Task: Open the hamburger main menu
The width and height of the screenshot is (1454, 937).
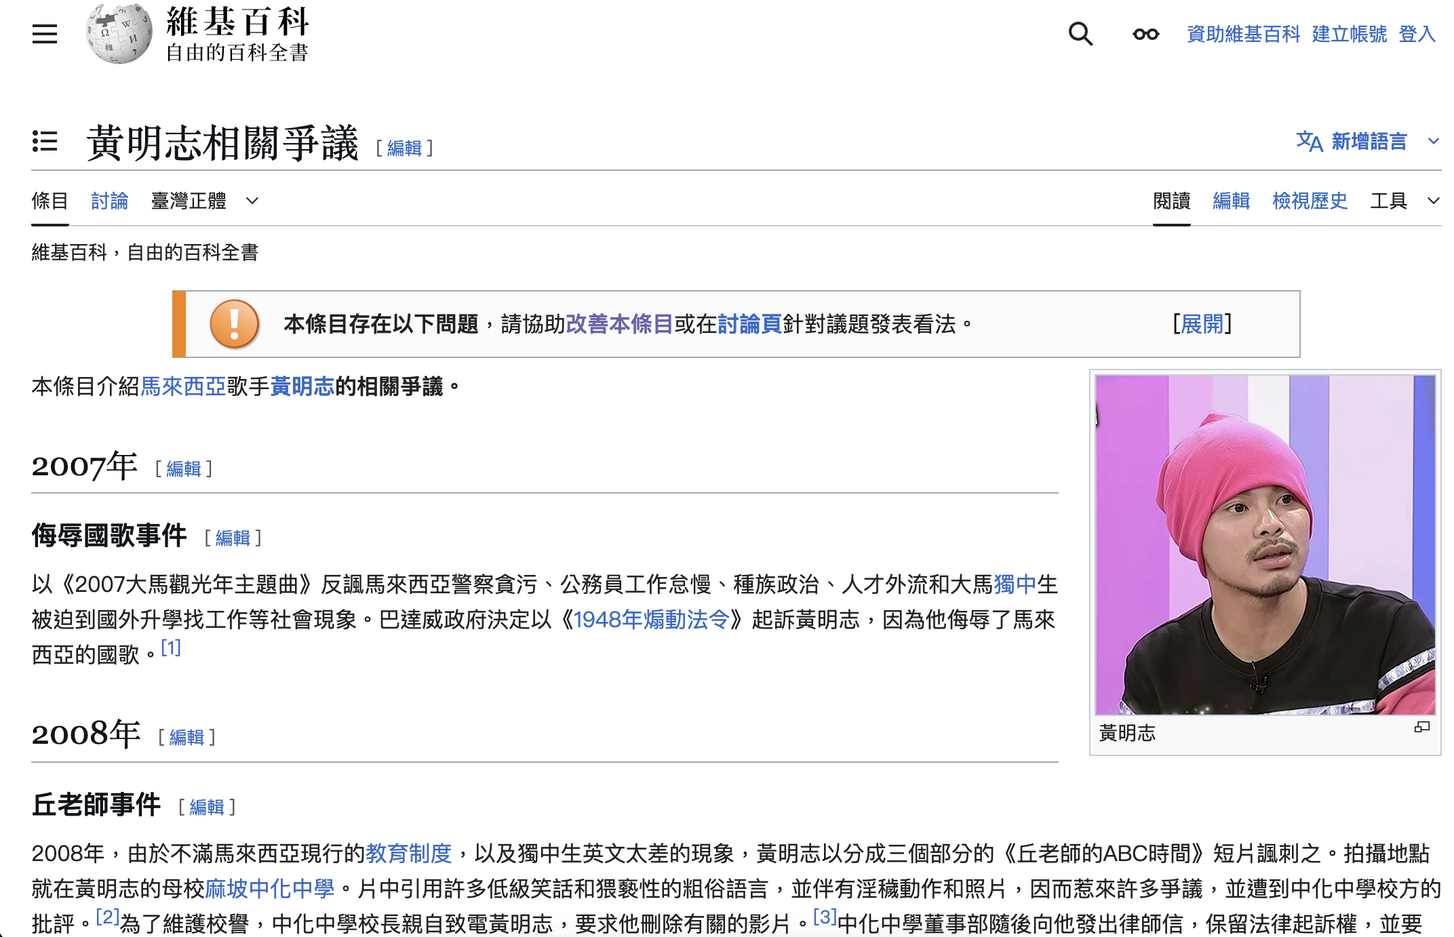Action: coord(45,34)
